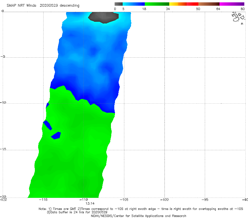Click the cyan-blue segment of the color bar
Image resolution: width=248 pixels, height=218 pixels.
tap(134, 4)
